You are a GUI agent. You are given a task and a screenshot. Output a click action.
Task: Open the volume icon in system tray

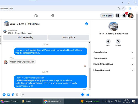coord(112,101)
